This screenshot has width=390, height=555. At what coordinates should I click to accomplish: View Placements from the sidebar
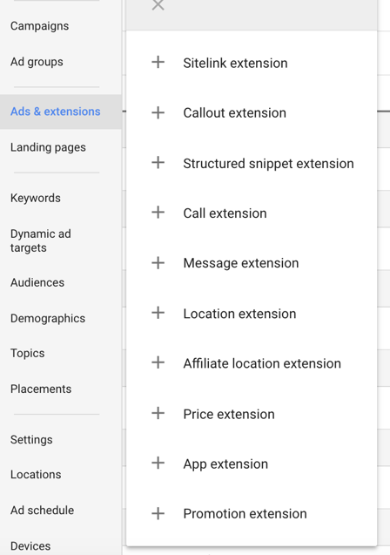pos(41,389)
